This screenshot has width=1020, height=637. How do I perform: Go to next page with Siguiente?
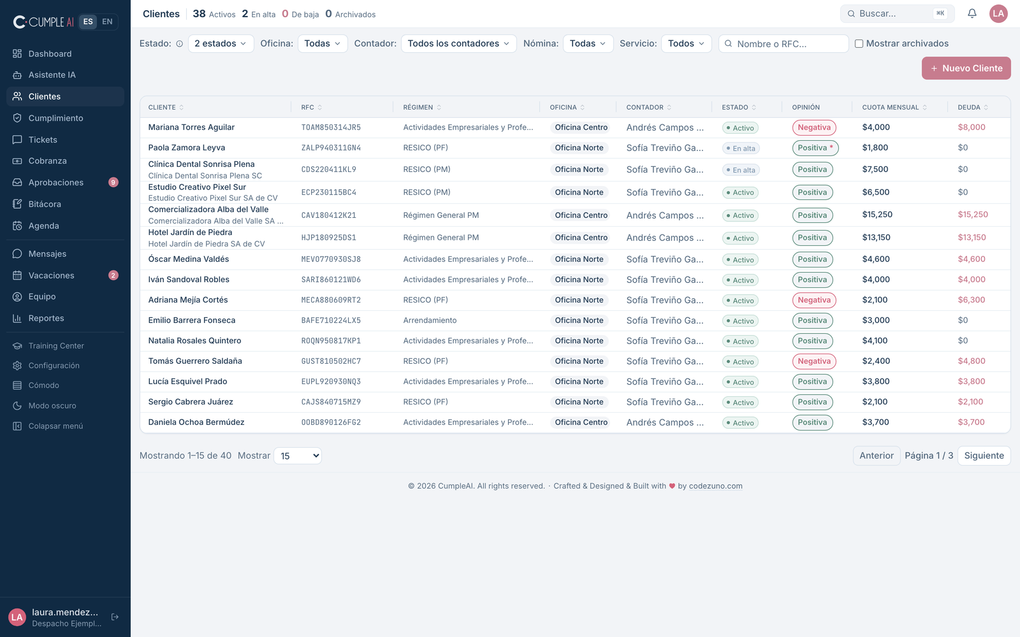tap(984, 455)
